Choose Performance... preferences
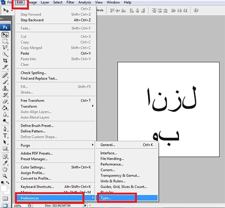The height and width of the screenshot is (208, 225). [127, 164]
